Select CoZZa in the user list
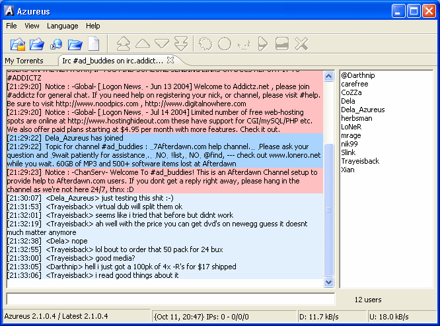This screenshot has height=326, width=440. pyautogui.click(x=351, y=92)
